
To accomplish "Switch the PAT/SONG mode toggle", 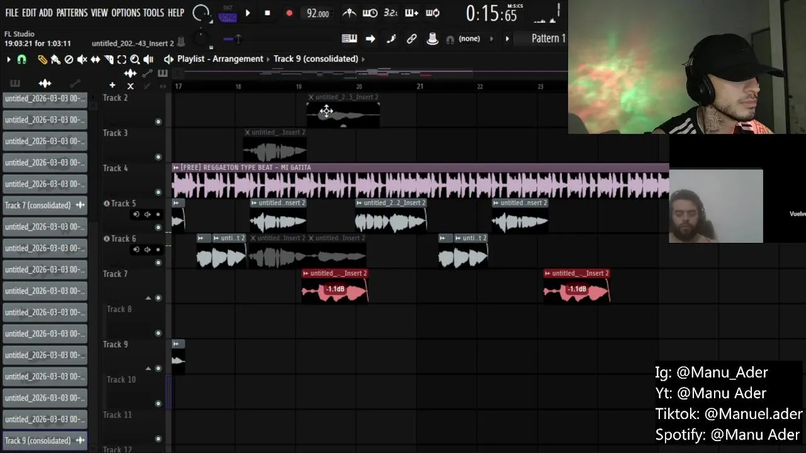I will click(x=228, y=13).
